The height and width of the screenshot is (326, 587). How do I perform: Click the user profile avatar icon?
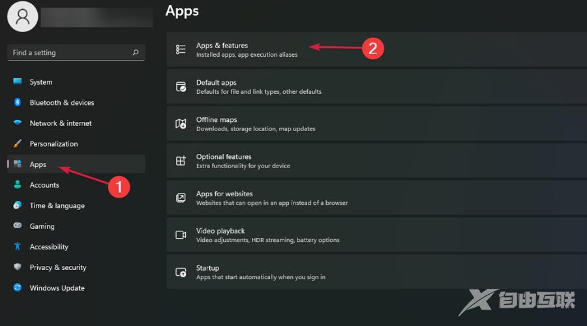tap(22, 16)
